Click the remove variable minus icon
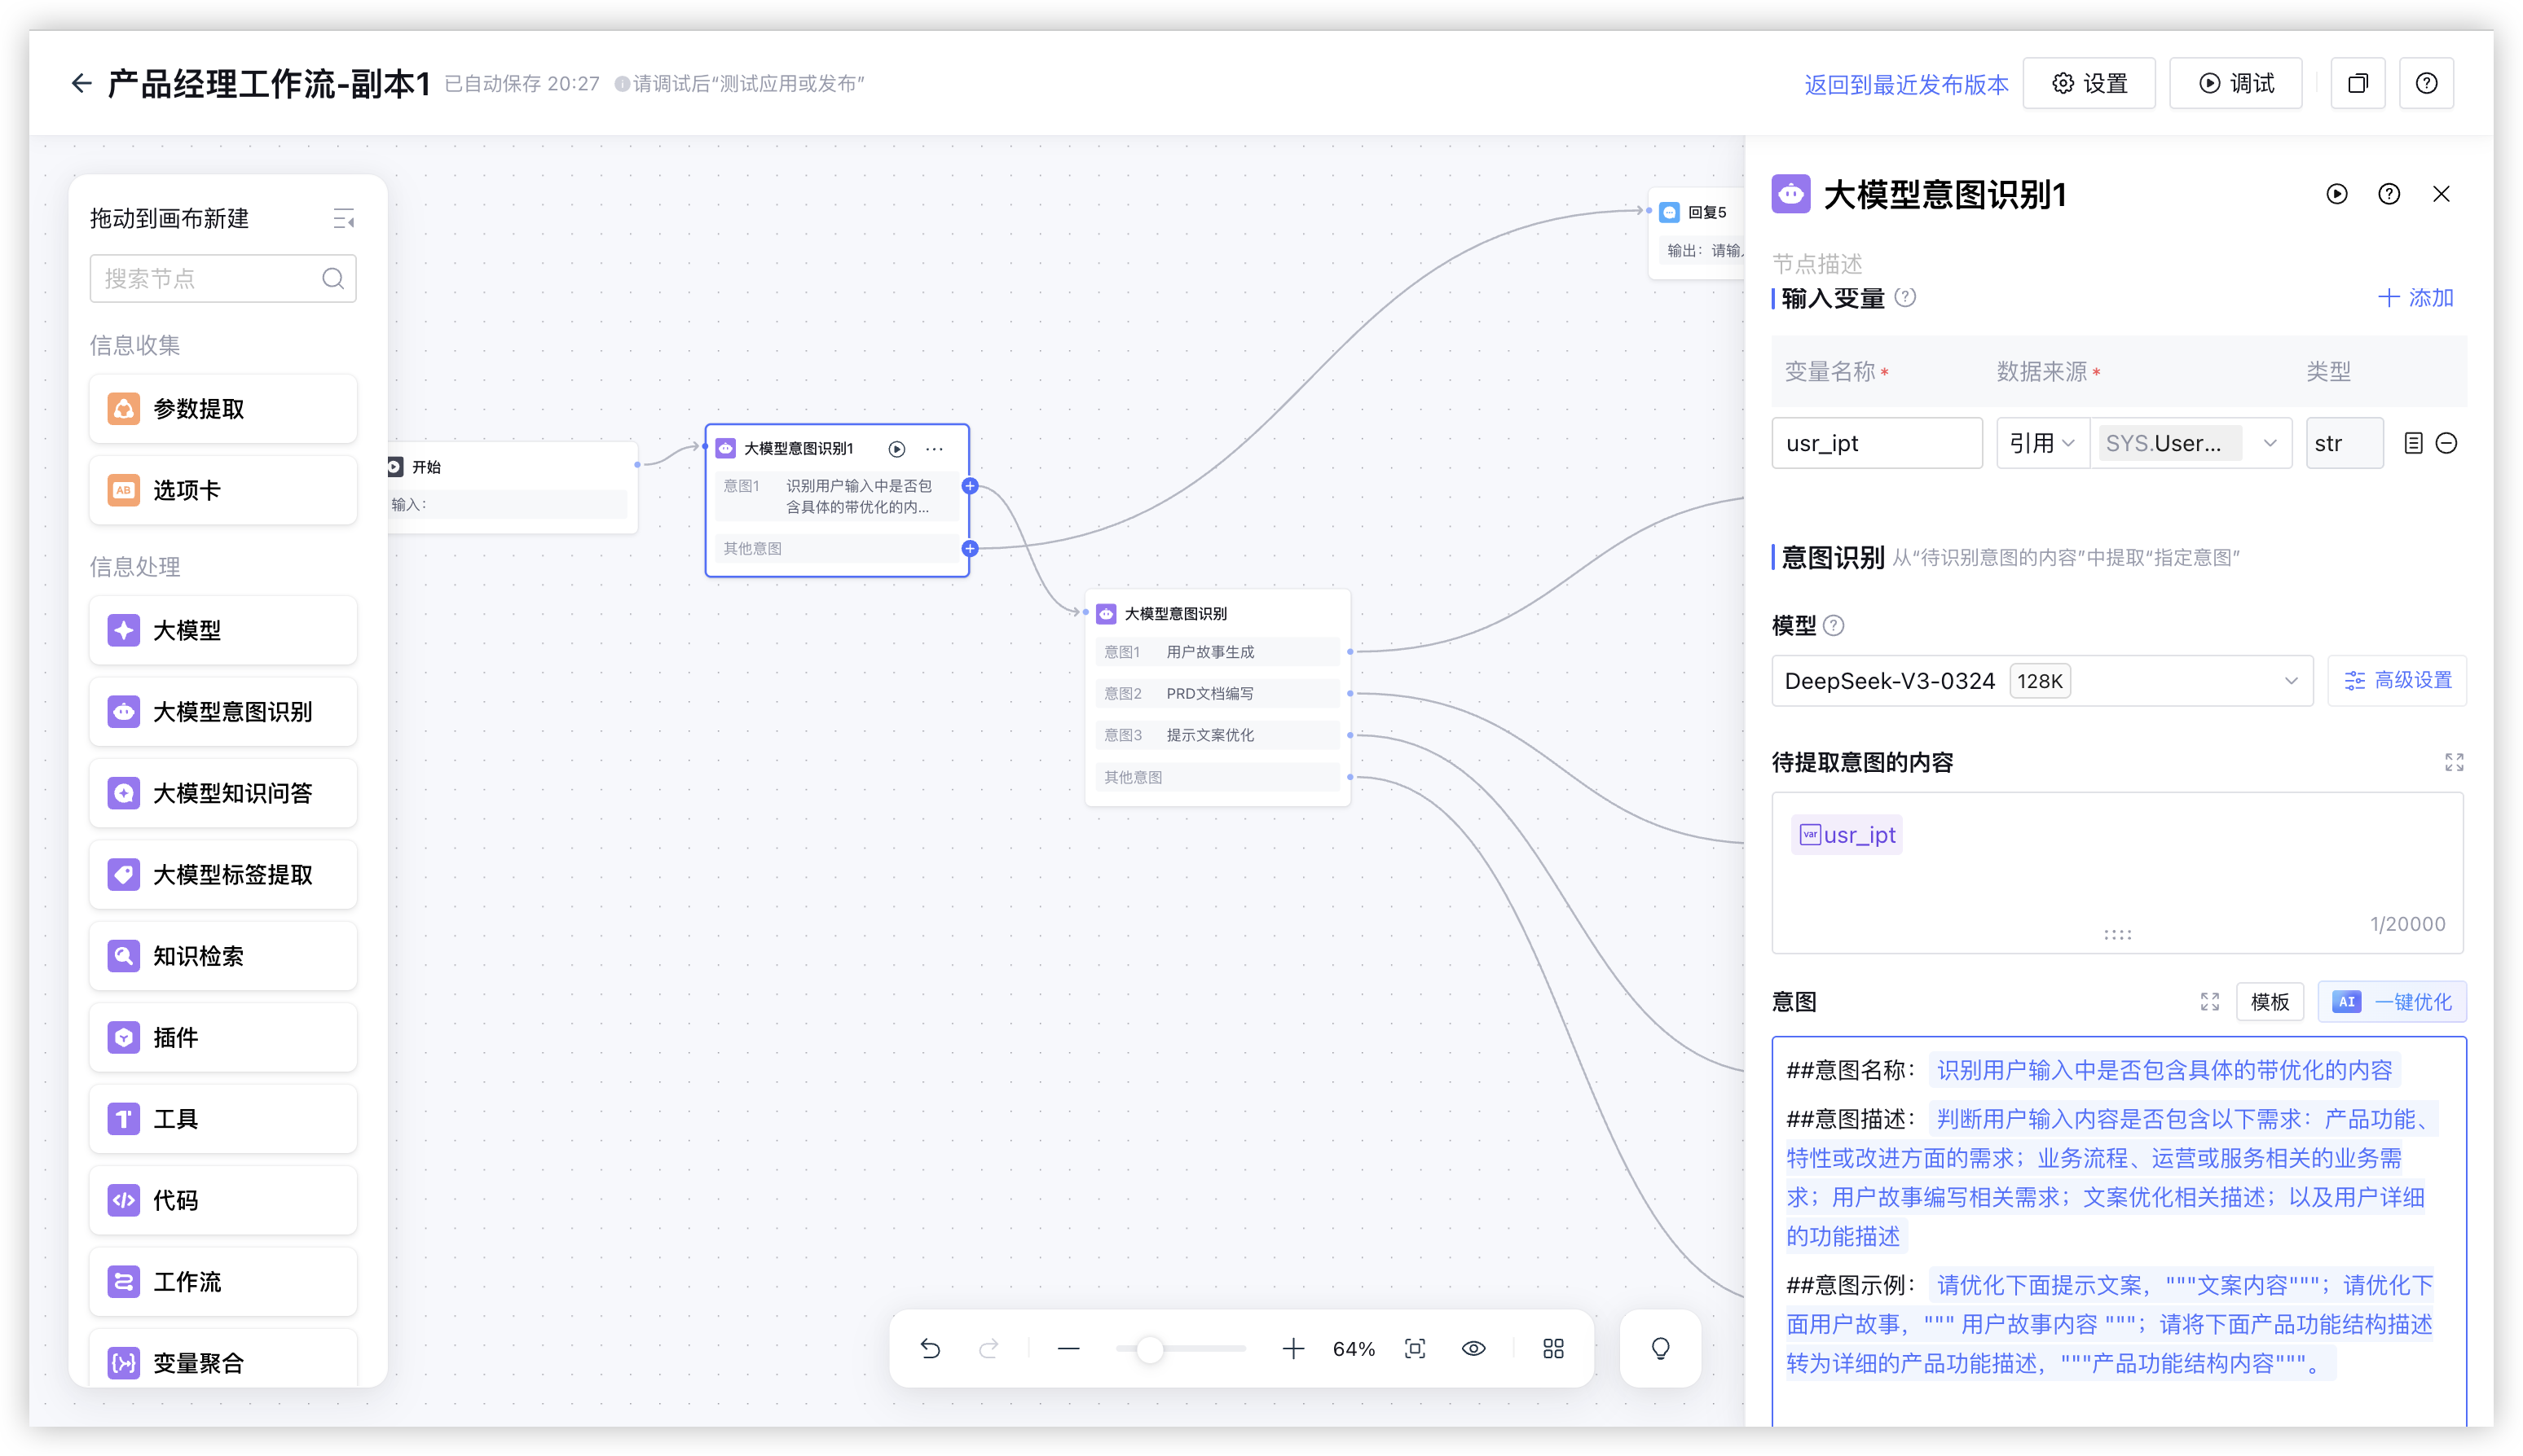 coord(2446,443)
